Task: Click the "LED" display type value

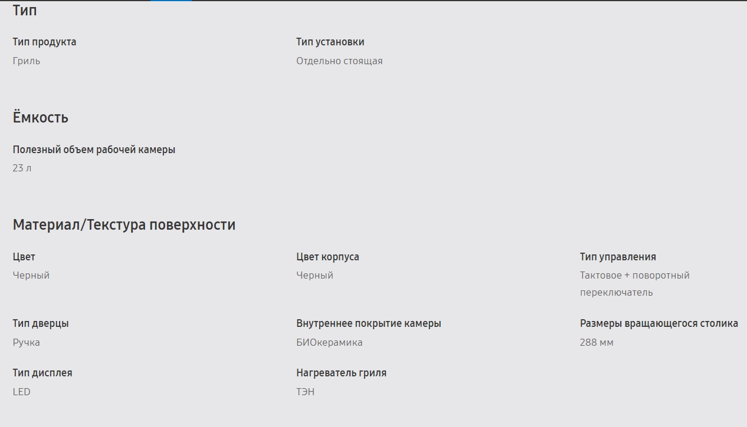Action: (21, 392)
